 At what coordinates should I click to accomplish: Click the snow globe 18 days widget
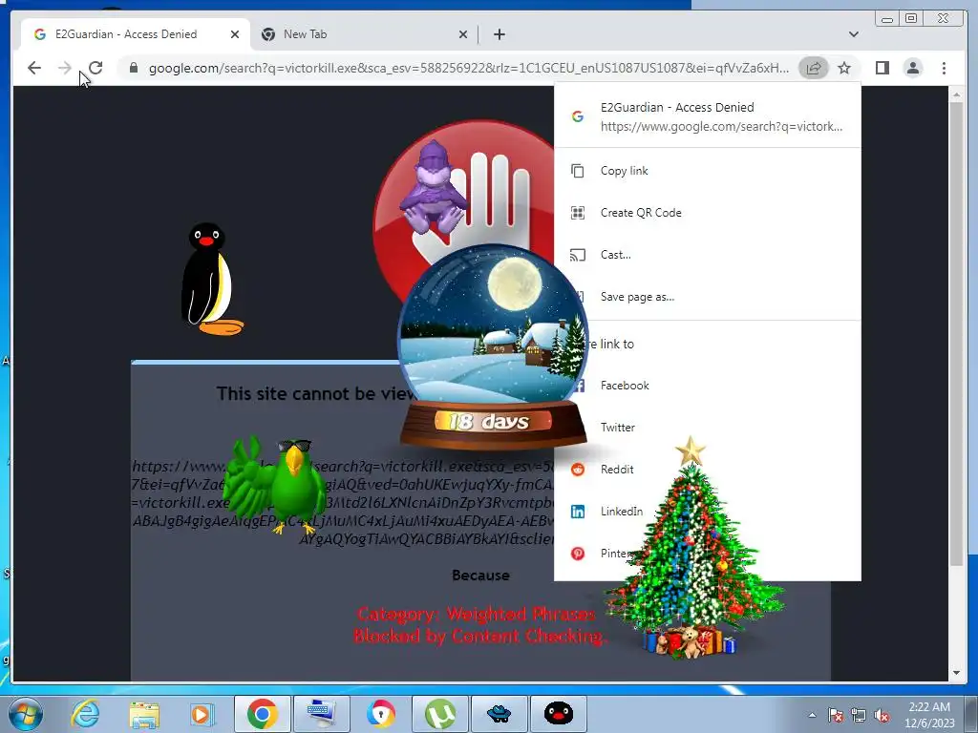point(493,346)
